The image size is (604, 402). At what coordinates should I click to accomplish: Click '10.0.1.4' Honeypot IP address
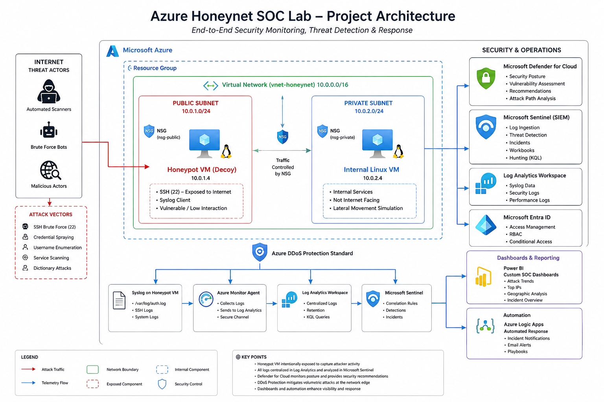click(201, 178)
